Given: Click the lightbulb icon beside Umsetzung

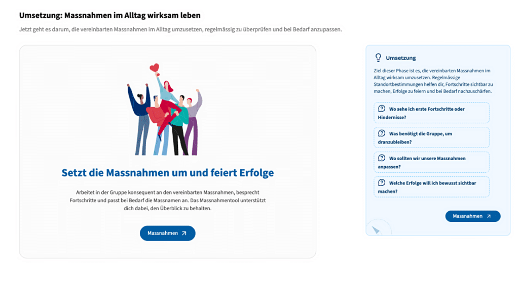Looking at the screenshot, I should coord(378,58).
